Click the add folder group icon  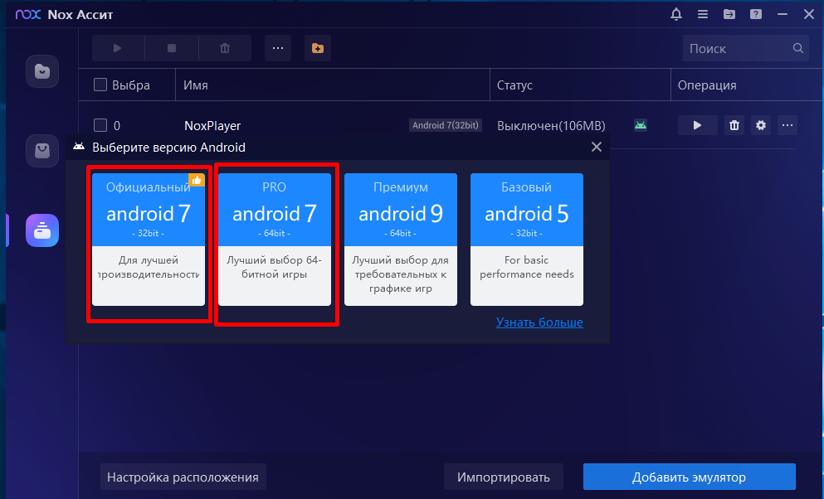318,48
